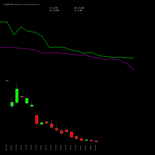This screenshot has height=155, width=155.
Task: Select the '02 Dec' date label
Action: (x=86, y=147)
